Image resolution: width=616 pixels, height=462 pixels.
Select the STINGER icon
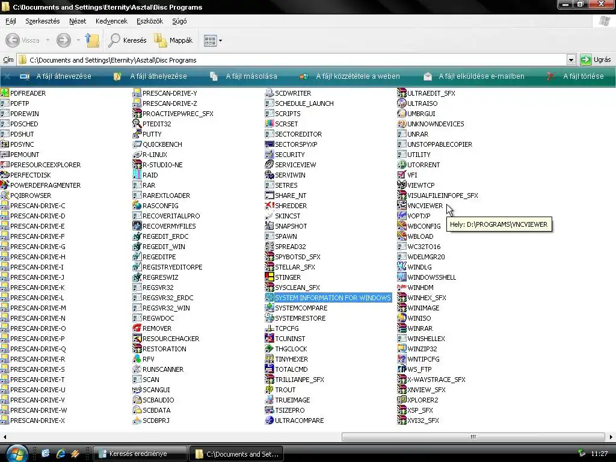tap(269, 277)
